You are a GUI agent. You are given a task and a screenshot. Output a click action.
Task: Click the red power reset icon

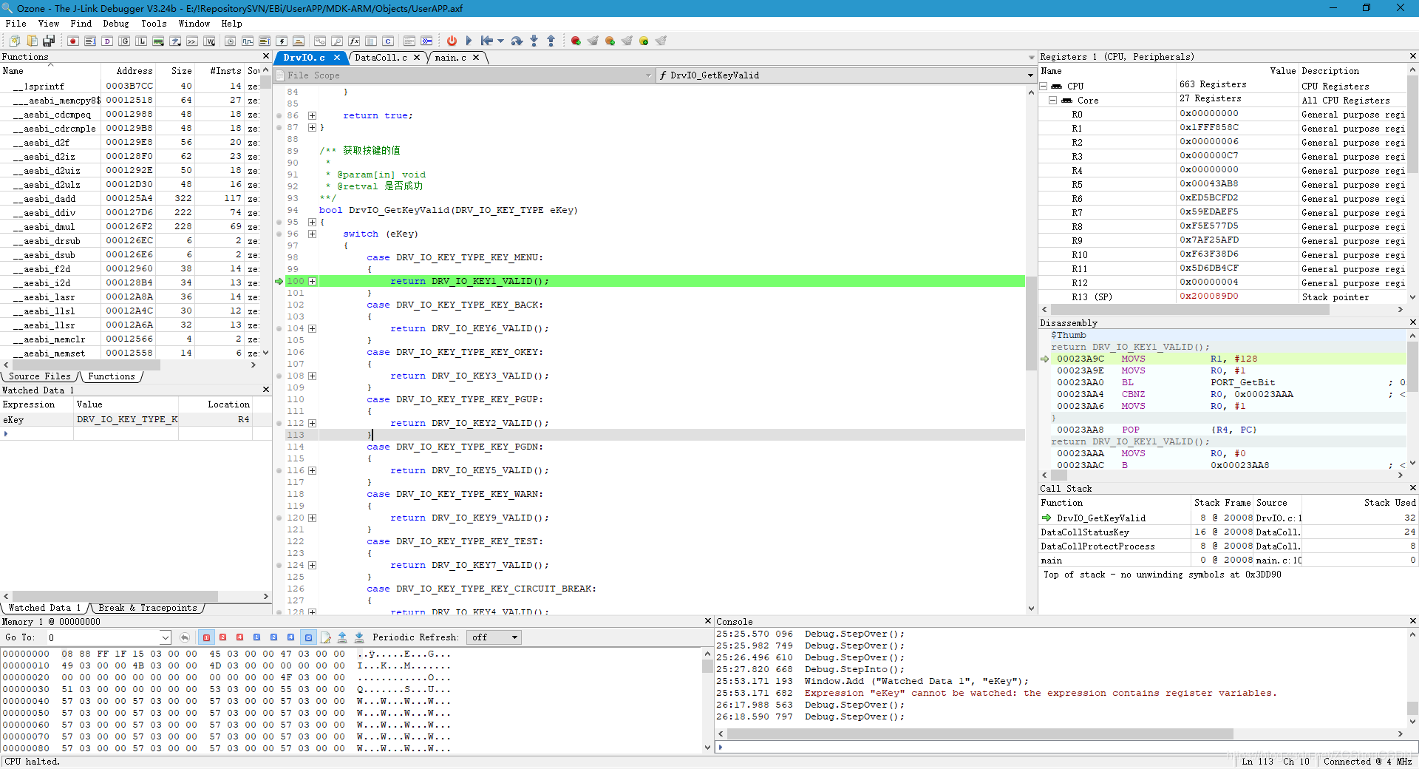point(452,41)
